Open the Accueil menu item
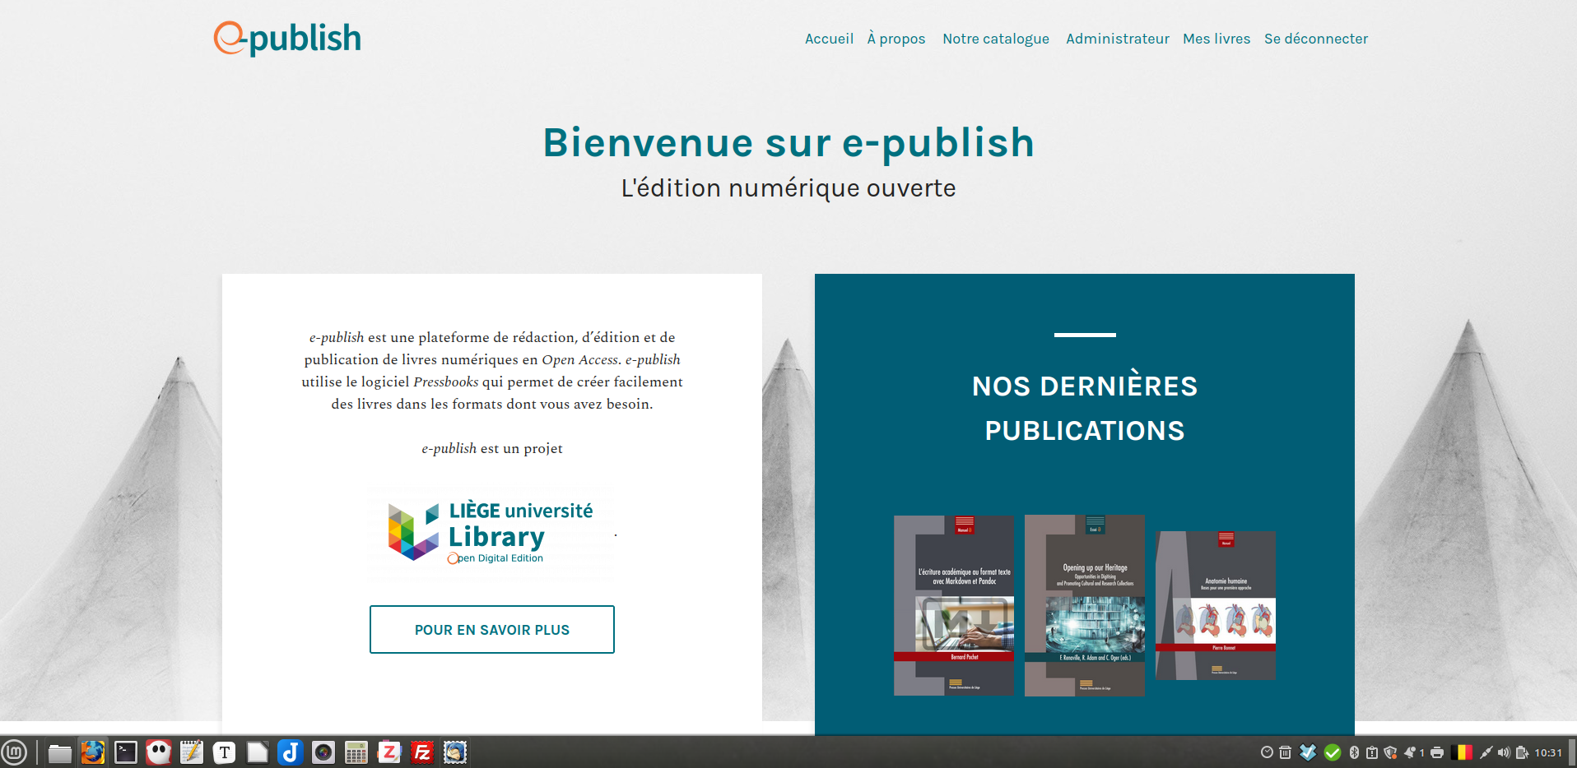1577x768 pixels. (x=829, y=39)
